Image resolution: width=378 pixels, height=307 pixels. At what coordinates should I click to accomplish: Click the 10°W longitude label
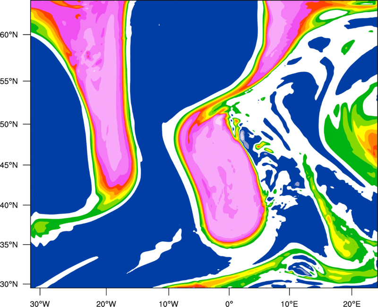169,304
